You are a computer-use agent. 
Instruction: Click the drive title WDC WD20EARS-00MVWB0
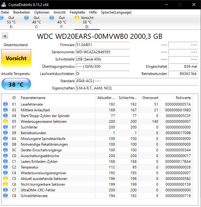tap(99, 36)
